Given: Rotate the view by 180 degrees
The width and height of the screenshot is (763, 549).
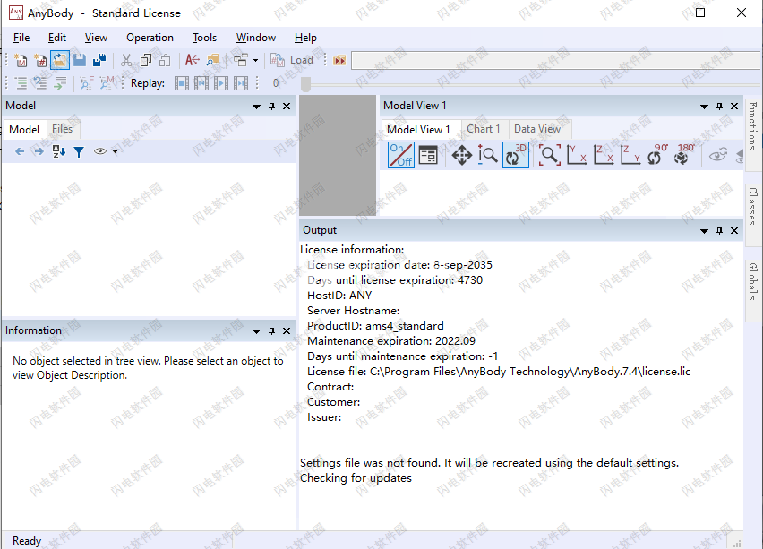Looking at the screenshot, I should pos(685,154).
